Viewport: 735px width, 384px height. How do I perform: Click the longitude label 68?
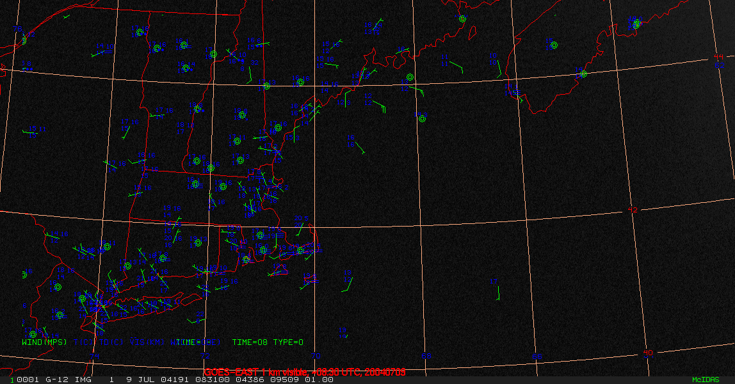pyautogui.click(x=426, y=356)
